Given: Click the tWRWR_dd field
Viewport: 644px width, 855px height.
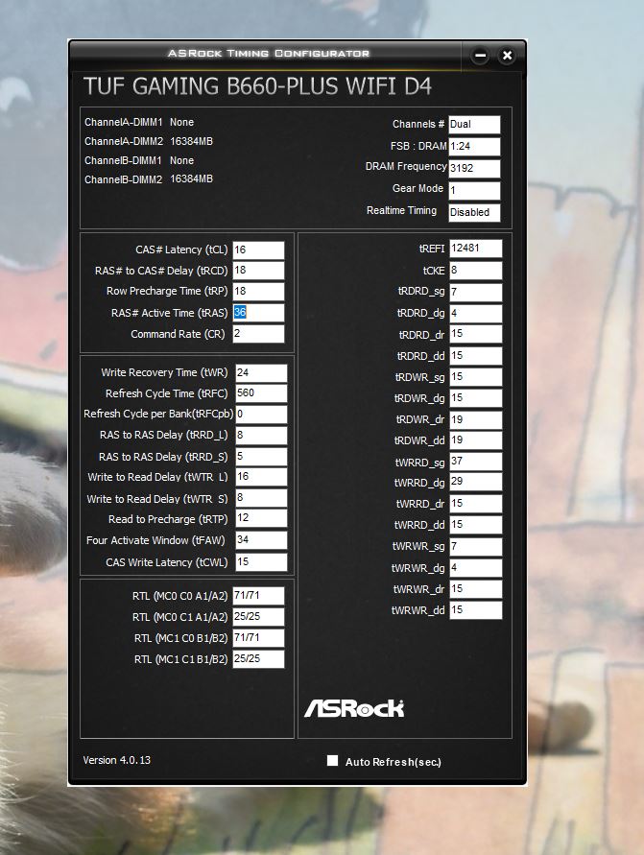Looking at the screenshot, I should click(x=476, y=609).
